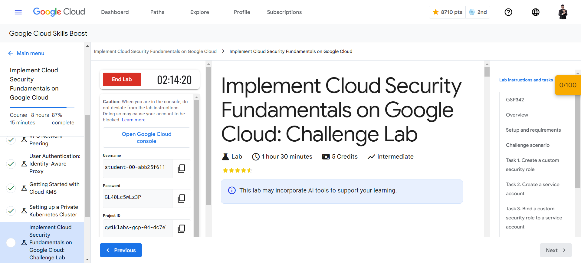Go back to Main menu
The width and height of the screenshot is (581, 263).
click(31, 53)
